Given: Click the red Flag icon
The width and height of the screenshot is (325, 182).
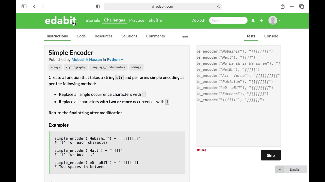Looking at the screenshot, I should coord(198,150).
